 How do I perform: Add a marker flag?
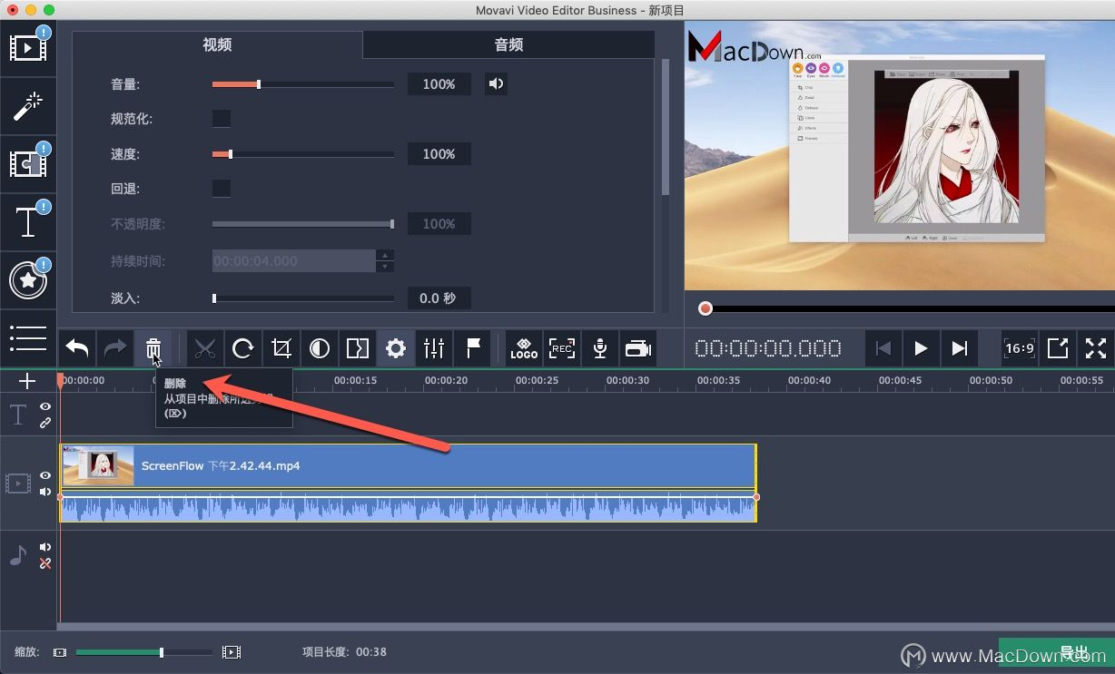pos(472,348)
